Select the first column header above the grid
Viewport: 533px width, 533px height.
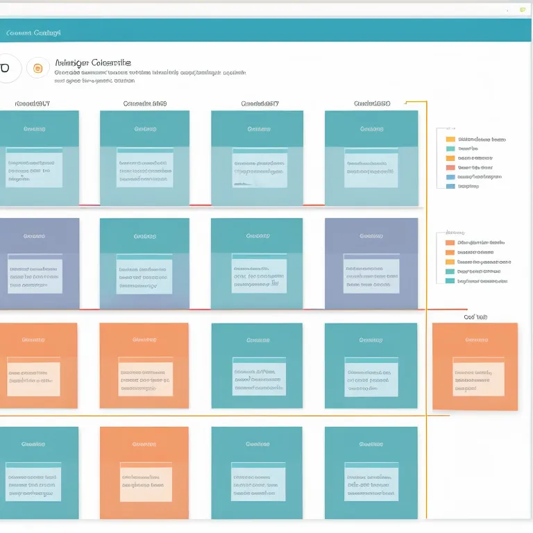coord(32,103)
